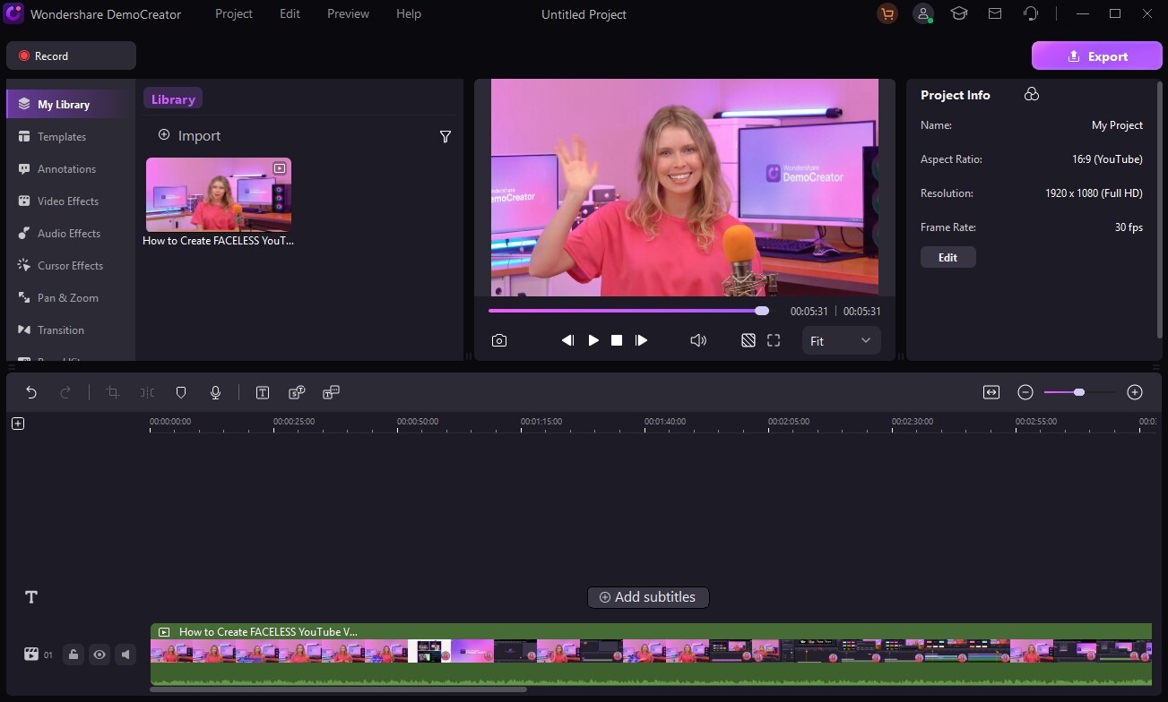Add a Text element from the toolbar
The height and width of the screenshot is (702, 1168).
[x=263, y=392]
